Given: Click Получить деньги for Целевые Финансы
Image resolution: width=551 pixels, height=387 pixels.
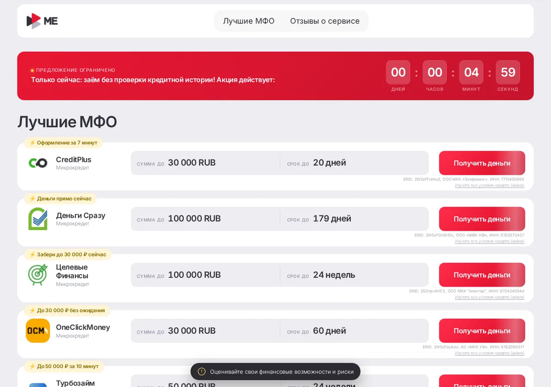Looking at the screenshot, I should tap(482, 275).
